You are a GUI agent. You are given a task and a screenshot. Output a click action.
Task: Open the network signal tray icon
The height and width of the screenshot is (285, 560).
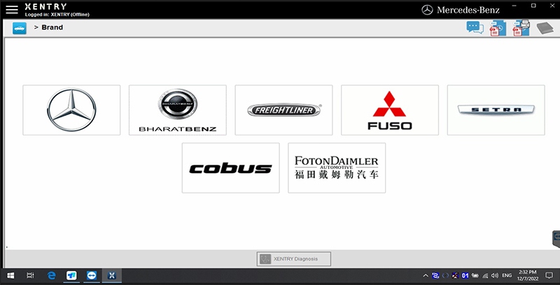coord(485,275)
